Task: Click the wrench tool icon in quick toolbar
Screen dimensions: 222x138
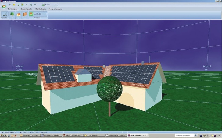Action: [x=26, y=5]
